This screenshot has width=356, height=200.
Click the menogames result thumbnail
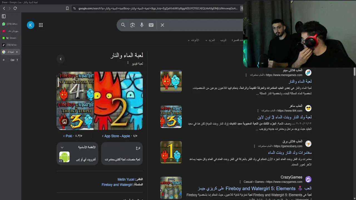click(171, 81)
